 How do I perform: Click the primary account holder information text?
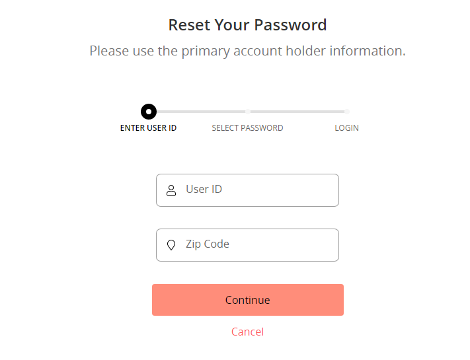tap(248, 51)
